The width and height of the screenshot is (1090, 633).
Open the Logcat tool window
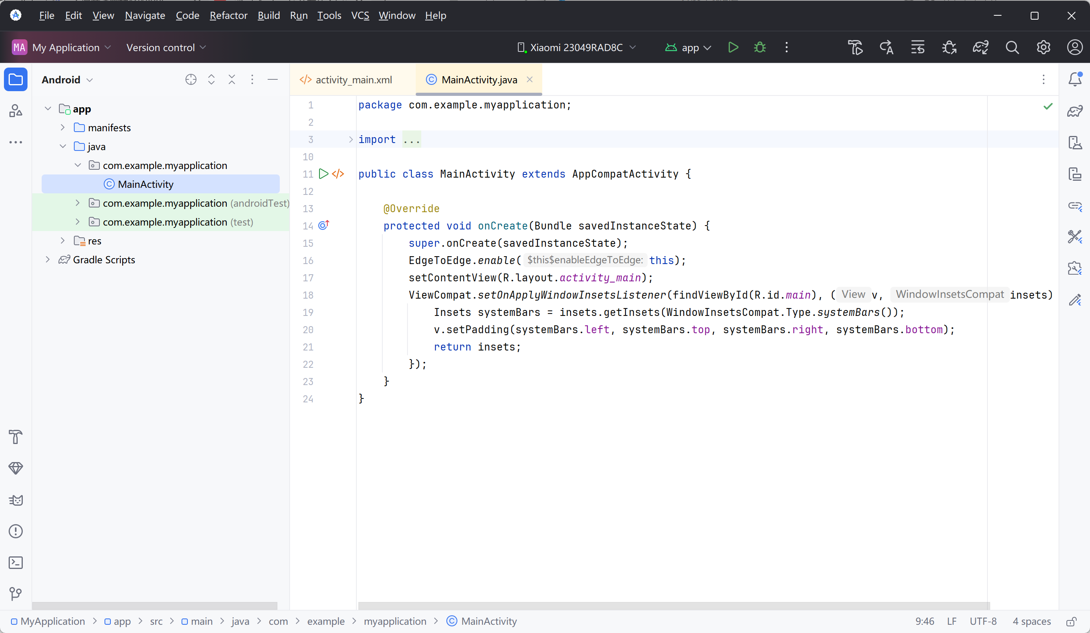[16, 500]
